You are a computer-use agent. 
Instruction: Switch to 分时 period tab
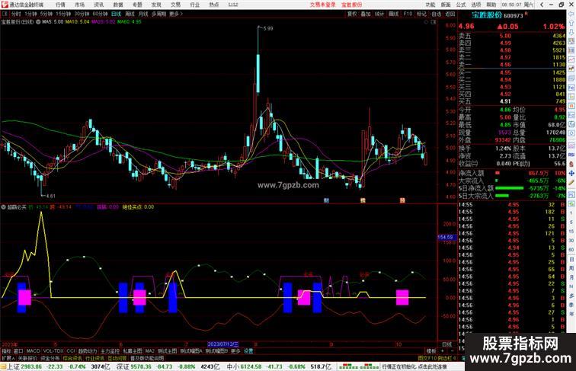pyautogui.click(x=16, y=14)
